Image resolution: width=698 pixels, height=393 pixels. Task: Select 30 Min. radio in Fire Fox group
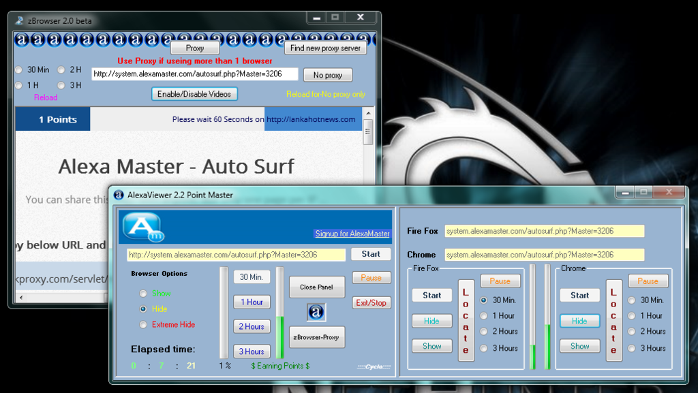click(484, 300)
